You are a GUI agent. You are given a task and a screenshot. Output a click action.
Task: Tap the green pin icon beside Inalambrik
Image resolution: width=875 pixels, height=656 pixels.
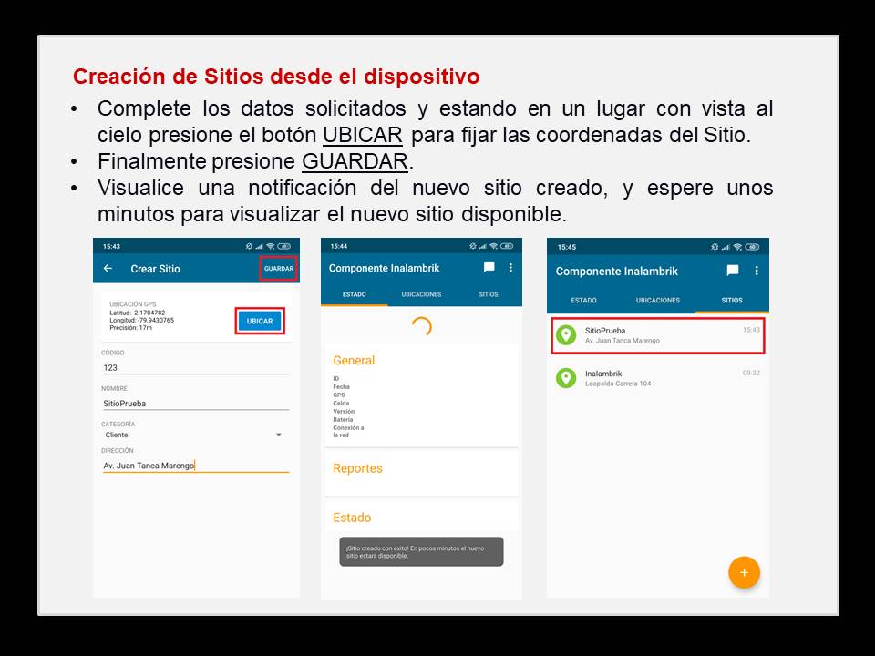(566, 378)
